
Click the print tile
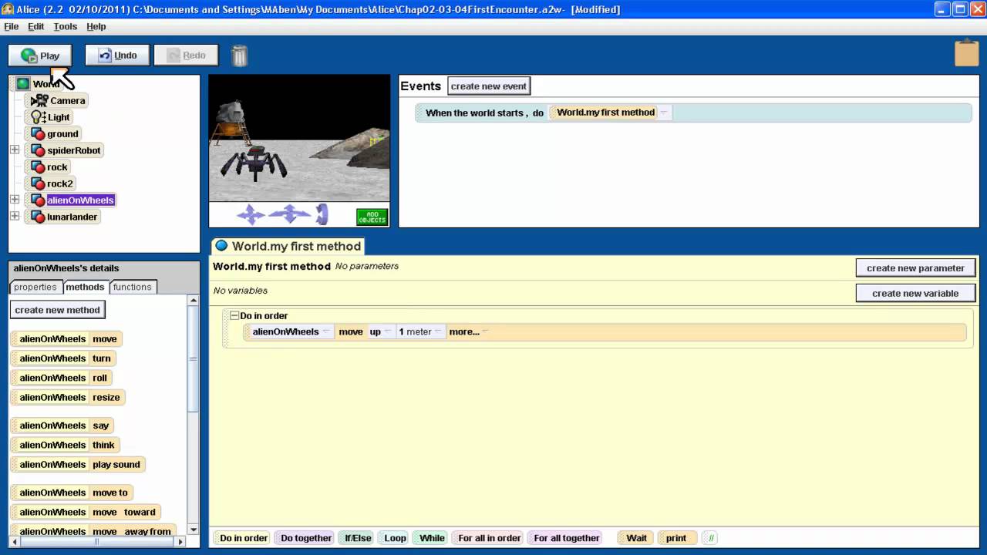point(676,538)
